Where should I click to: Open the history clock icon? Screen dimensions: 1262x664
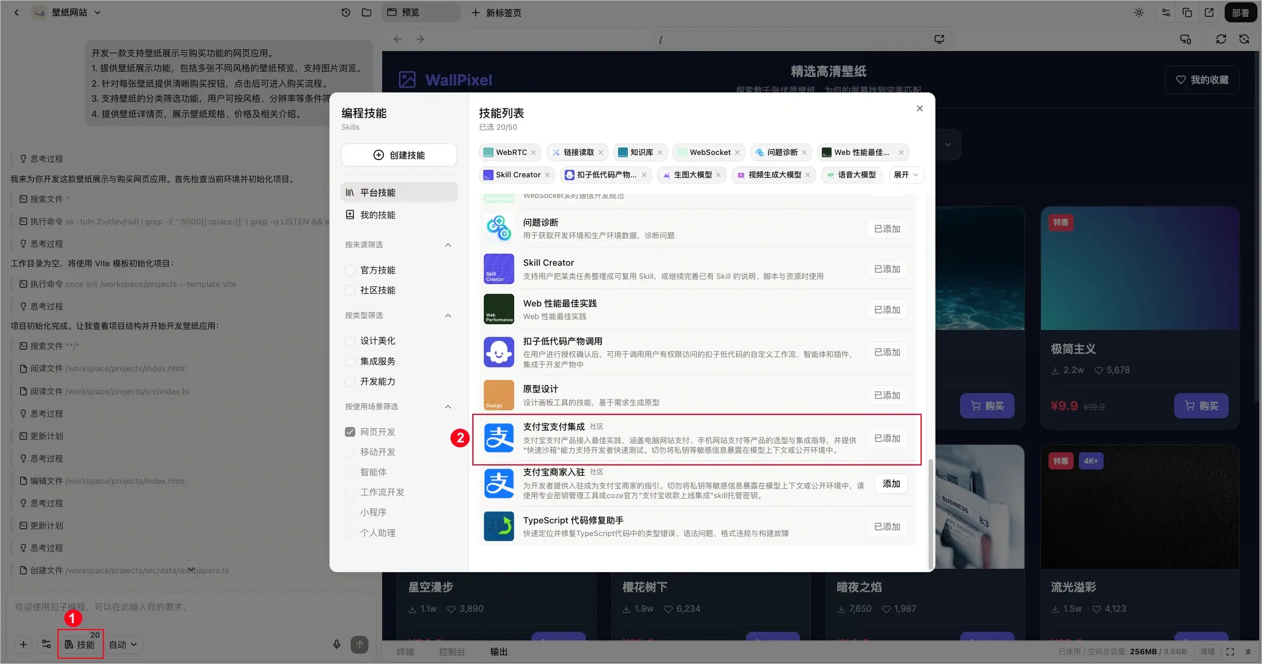coord(345,13)
